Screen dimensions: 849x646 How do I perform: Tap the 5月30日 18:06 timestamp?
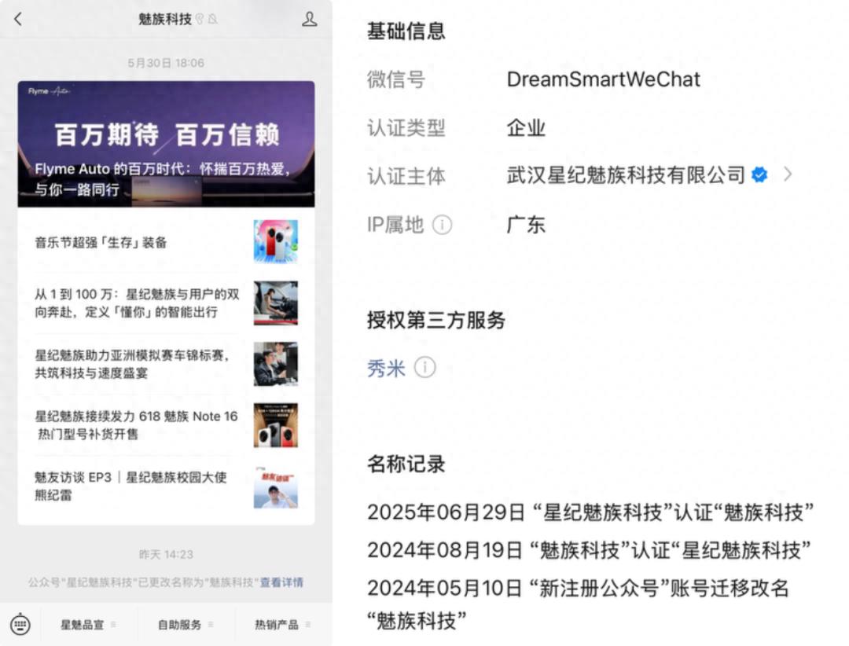click(166, 64)
